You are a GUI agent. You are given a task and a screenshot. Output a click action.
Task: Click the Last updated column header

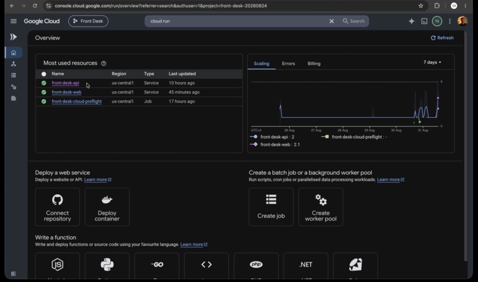pos(182,73)
